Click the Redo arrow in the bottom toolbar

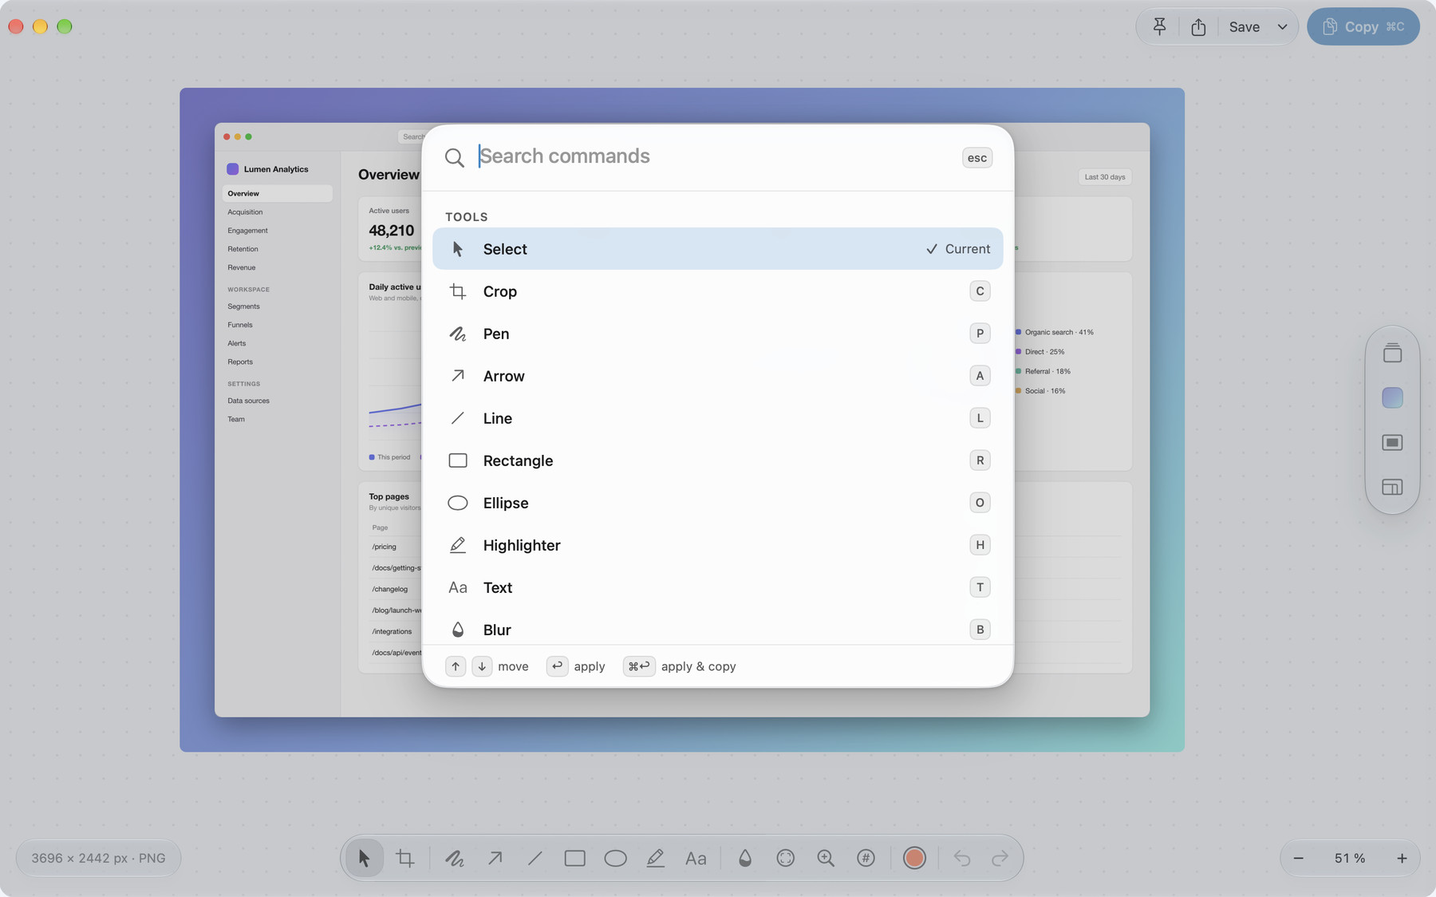pyautogui.click(x=1000, y=858)
